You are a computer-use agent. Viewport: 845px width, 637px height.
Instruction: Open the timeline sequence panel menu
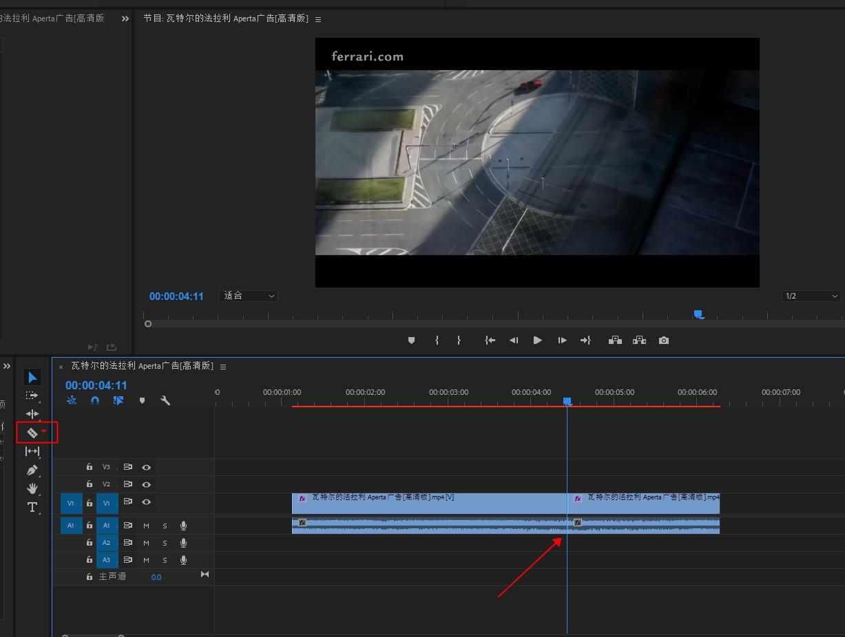(x=223, y=367)
